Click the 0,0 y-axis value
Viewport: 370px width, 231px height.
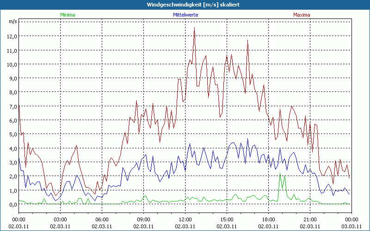tap(14, 205)
